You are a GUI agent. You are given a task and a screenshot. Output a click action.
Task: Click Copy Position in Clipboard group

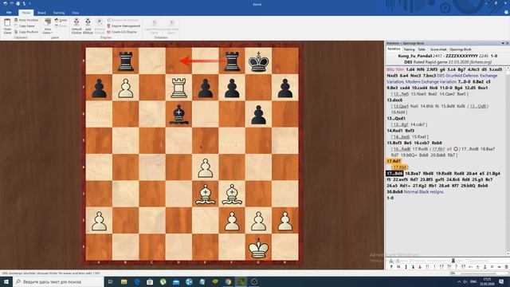click(26, 32)
